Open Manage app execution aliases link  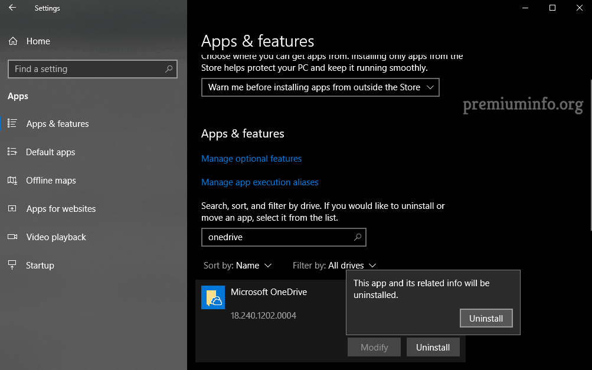tap(260, 182)
